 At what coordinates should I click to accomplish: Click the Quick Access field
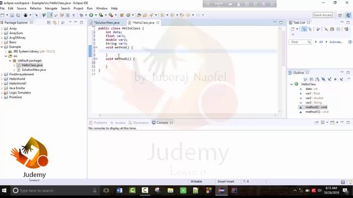click(x=323, y=15)
